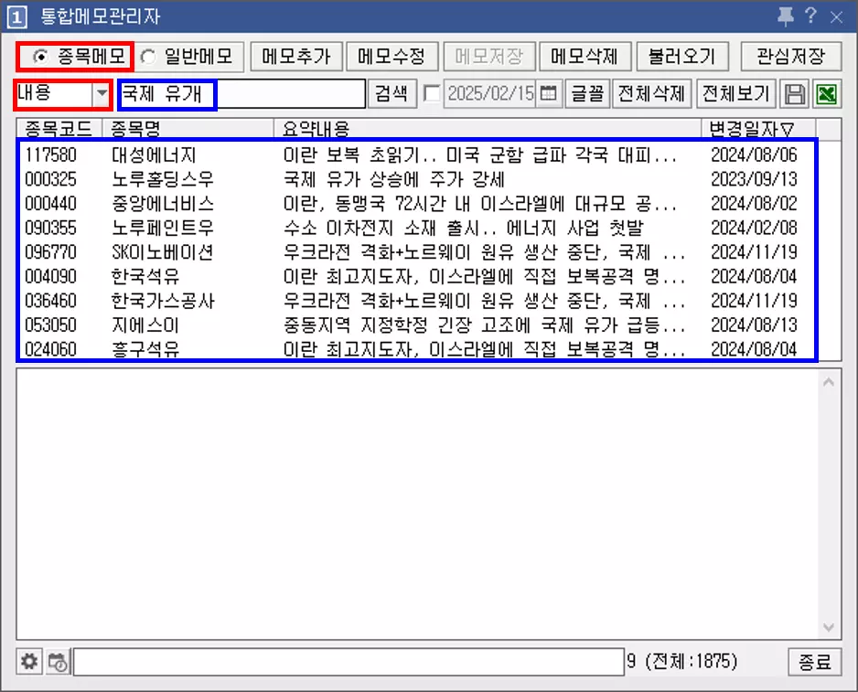Click the 전체보기 button
The height and width of the screenshot is (692, 858).
click(736, 93)
